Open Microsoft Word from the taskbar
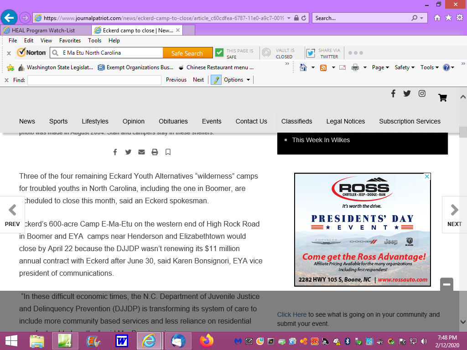 point(122,341)
